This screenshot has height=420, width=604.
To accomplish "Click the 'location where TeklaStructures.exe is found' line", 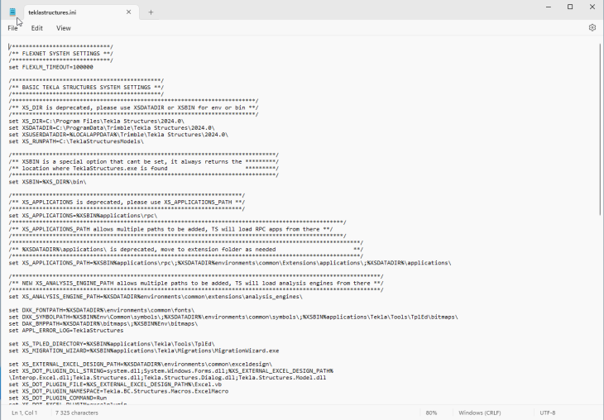I will [144, 168].
